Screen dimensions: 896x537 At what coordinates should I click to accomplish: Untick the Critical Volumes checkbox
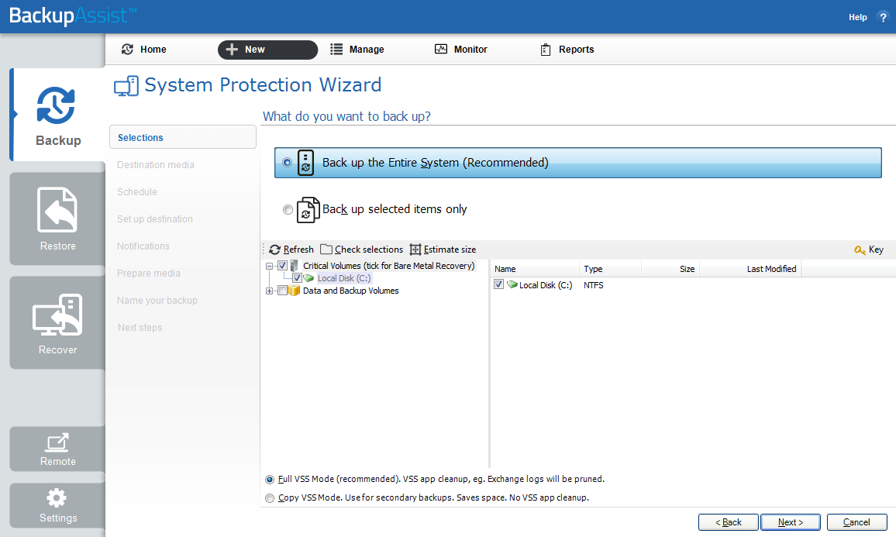pos(282,266)
